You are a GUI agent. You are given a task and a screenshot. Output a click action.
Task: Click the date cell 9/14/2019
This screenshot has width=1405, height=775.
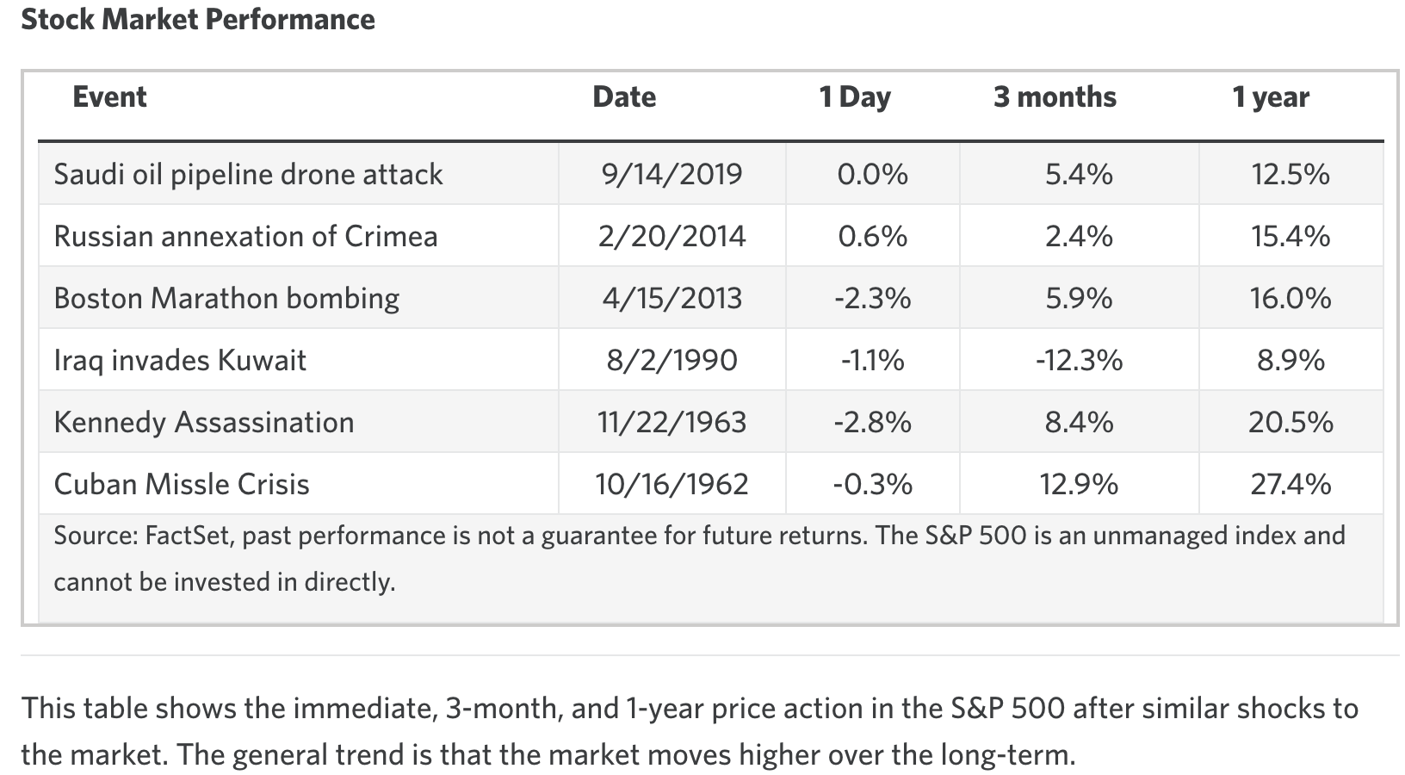tap(672, 175)
